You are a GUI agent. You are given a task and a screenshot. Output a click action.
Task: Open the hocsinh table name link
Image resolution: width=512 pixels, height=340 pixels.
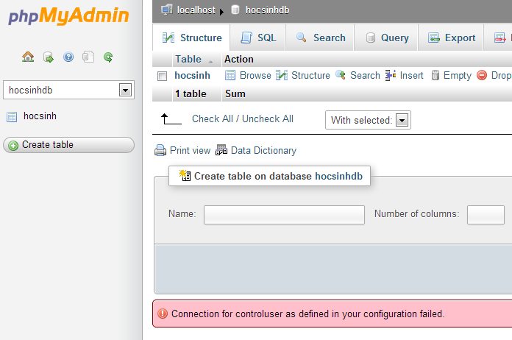(x=192, y=76)
